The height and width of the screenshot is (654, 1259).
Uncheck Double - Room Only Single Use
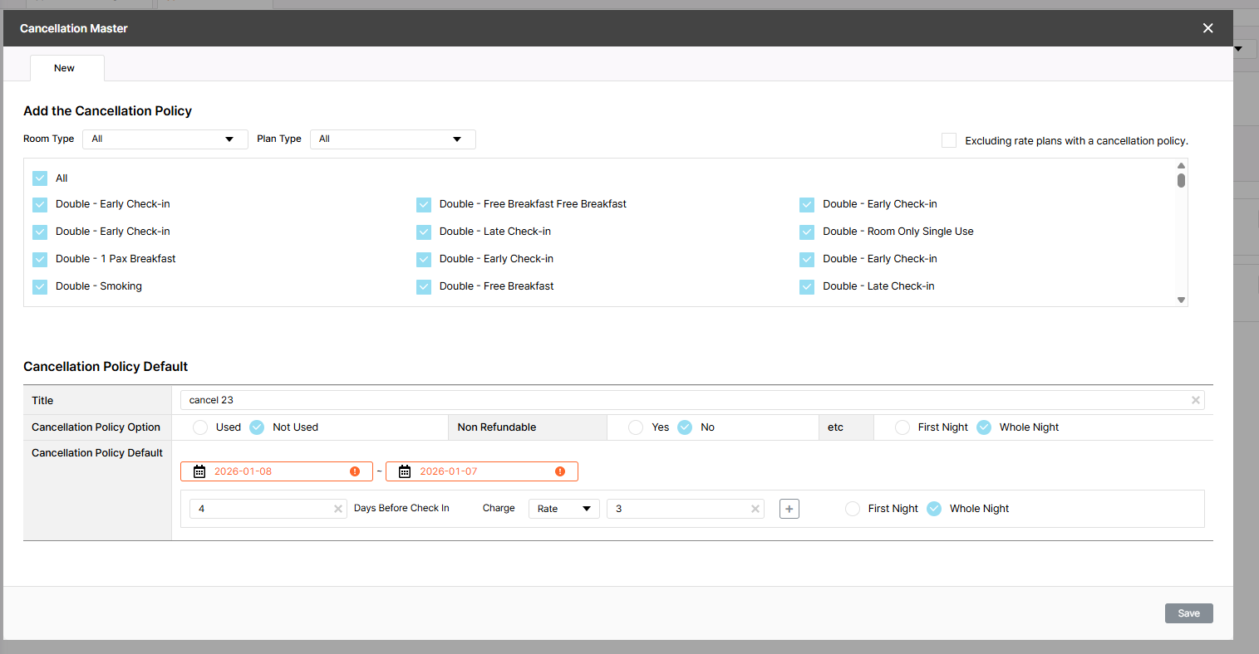806,232
